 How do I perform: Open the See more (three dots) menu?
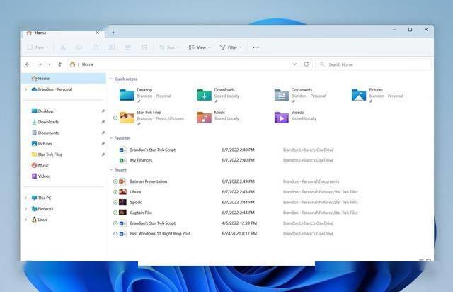[x=256, y=47]
